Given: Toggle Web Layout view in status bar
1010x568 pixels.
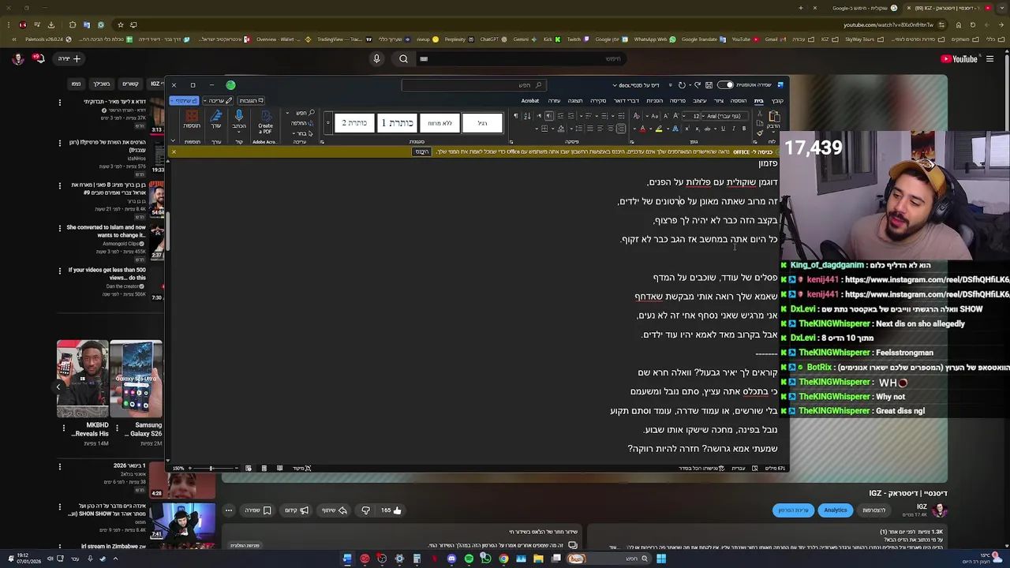Looking at the screenshot, I should (249, 468).
